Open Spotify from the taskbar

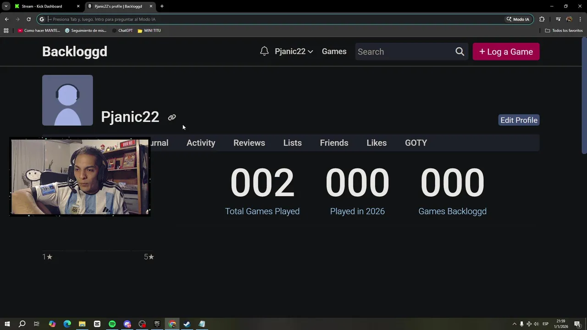(112, 324)
